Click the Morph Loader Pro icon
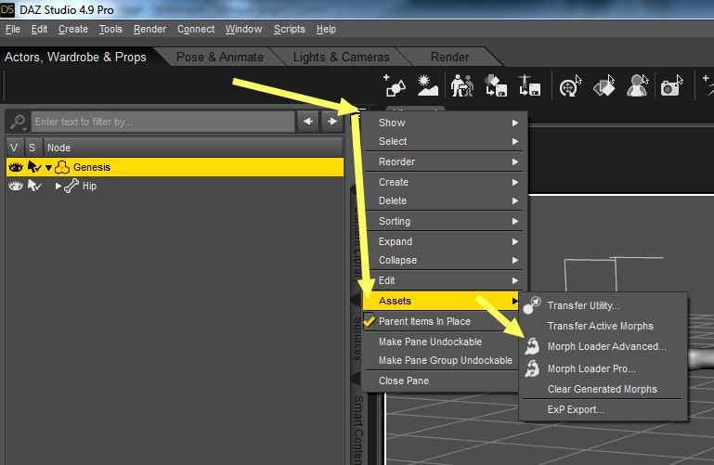Image resolution: width=714 pixels, height=465 pixels. (532, 368)
